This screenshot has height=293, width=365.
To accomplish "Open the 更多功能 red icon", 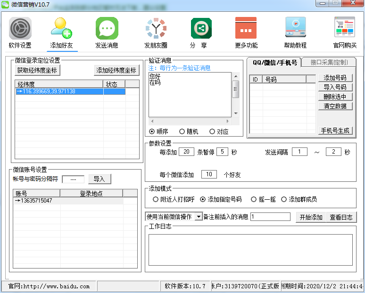I will [x=246, y=28].
